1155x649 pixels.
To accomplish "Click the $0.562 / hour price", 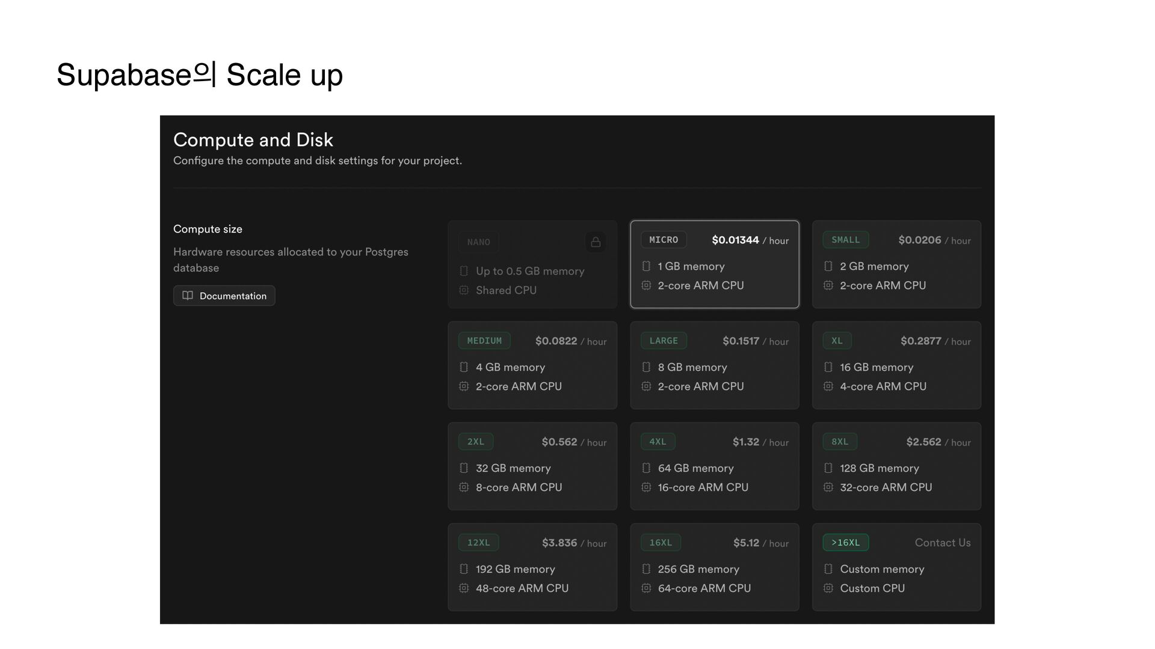I will (574, 442).
